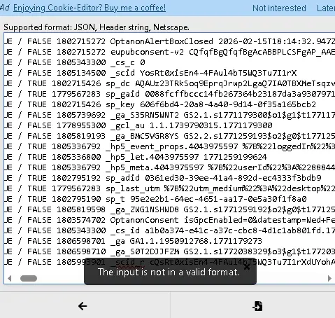The height and width of the screenshot is (318, 335).
Task: Click the _ga_ZWG1NSHWD8 cookie line
Action: pos(169,209)
